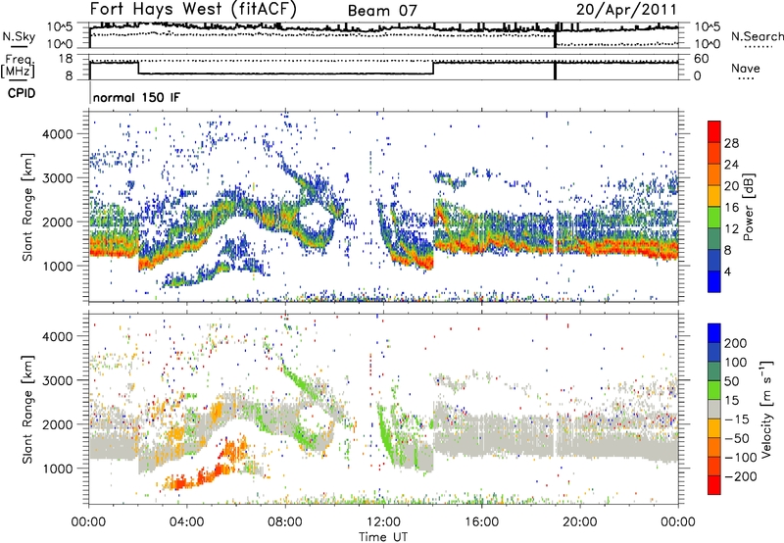Click the frequency step-up at 14:00 in Freq panel
This screenshot has width=784, height=543.
pyautogui.click(x=433, y=68)
